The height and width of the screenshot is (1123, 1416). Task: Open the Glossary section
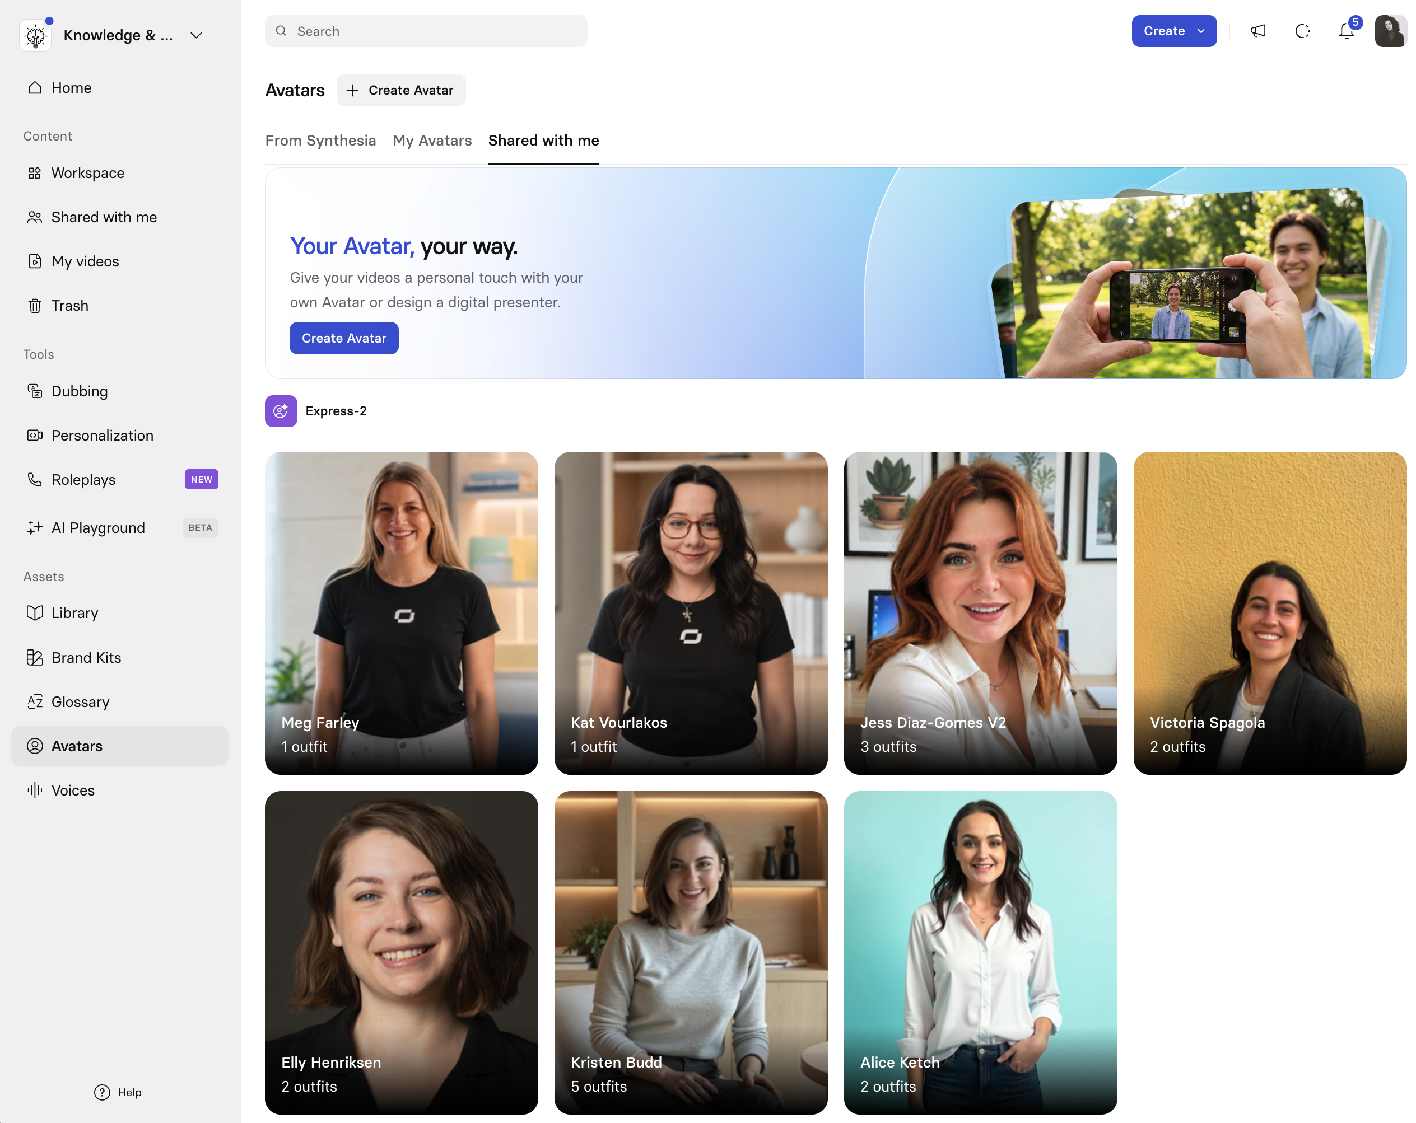pos(119,701)
